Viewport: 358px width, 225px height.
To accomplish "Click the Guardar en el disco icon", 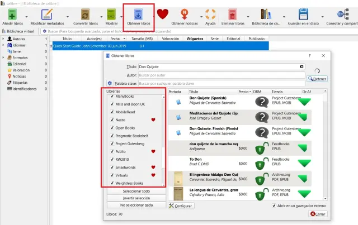I will click(304, 15).
